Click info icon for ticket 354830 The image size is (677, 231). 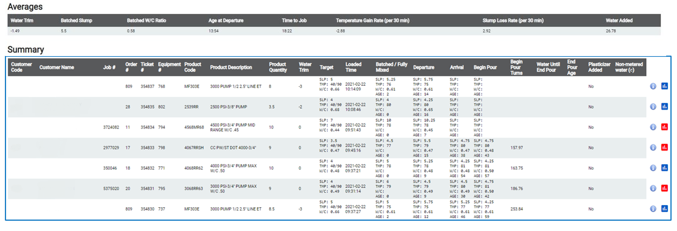653,208
